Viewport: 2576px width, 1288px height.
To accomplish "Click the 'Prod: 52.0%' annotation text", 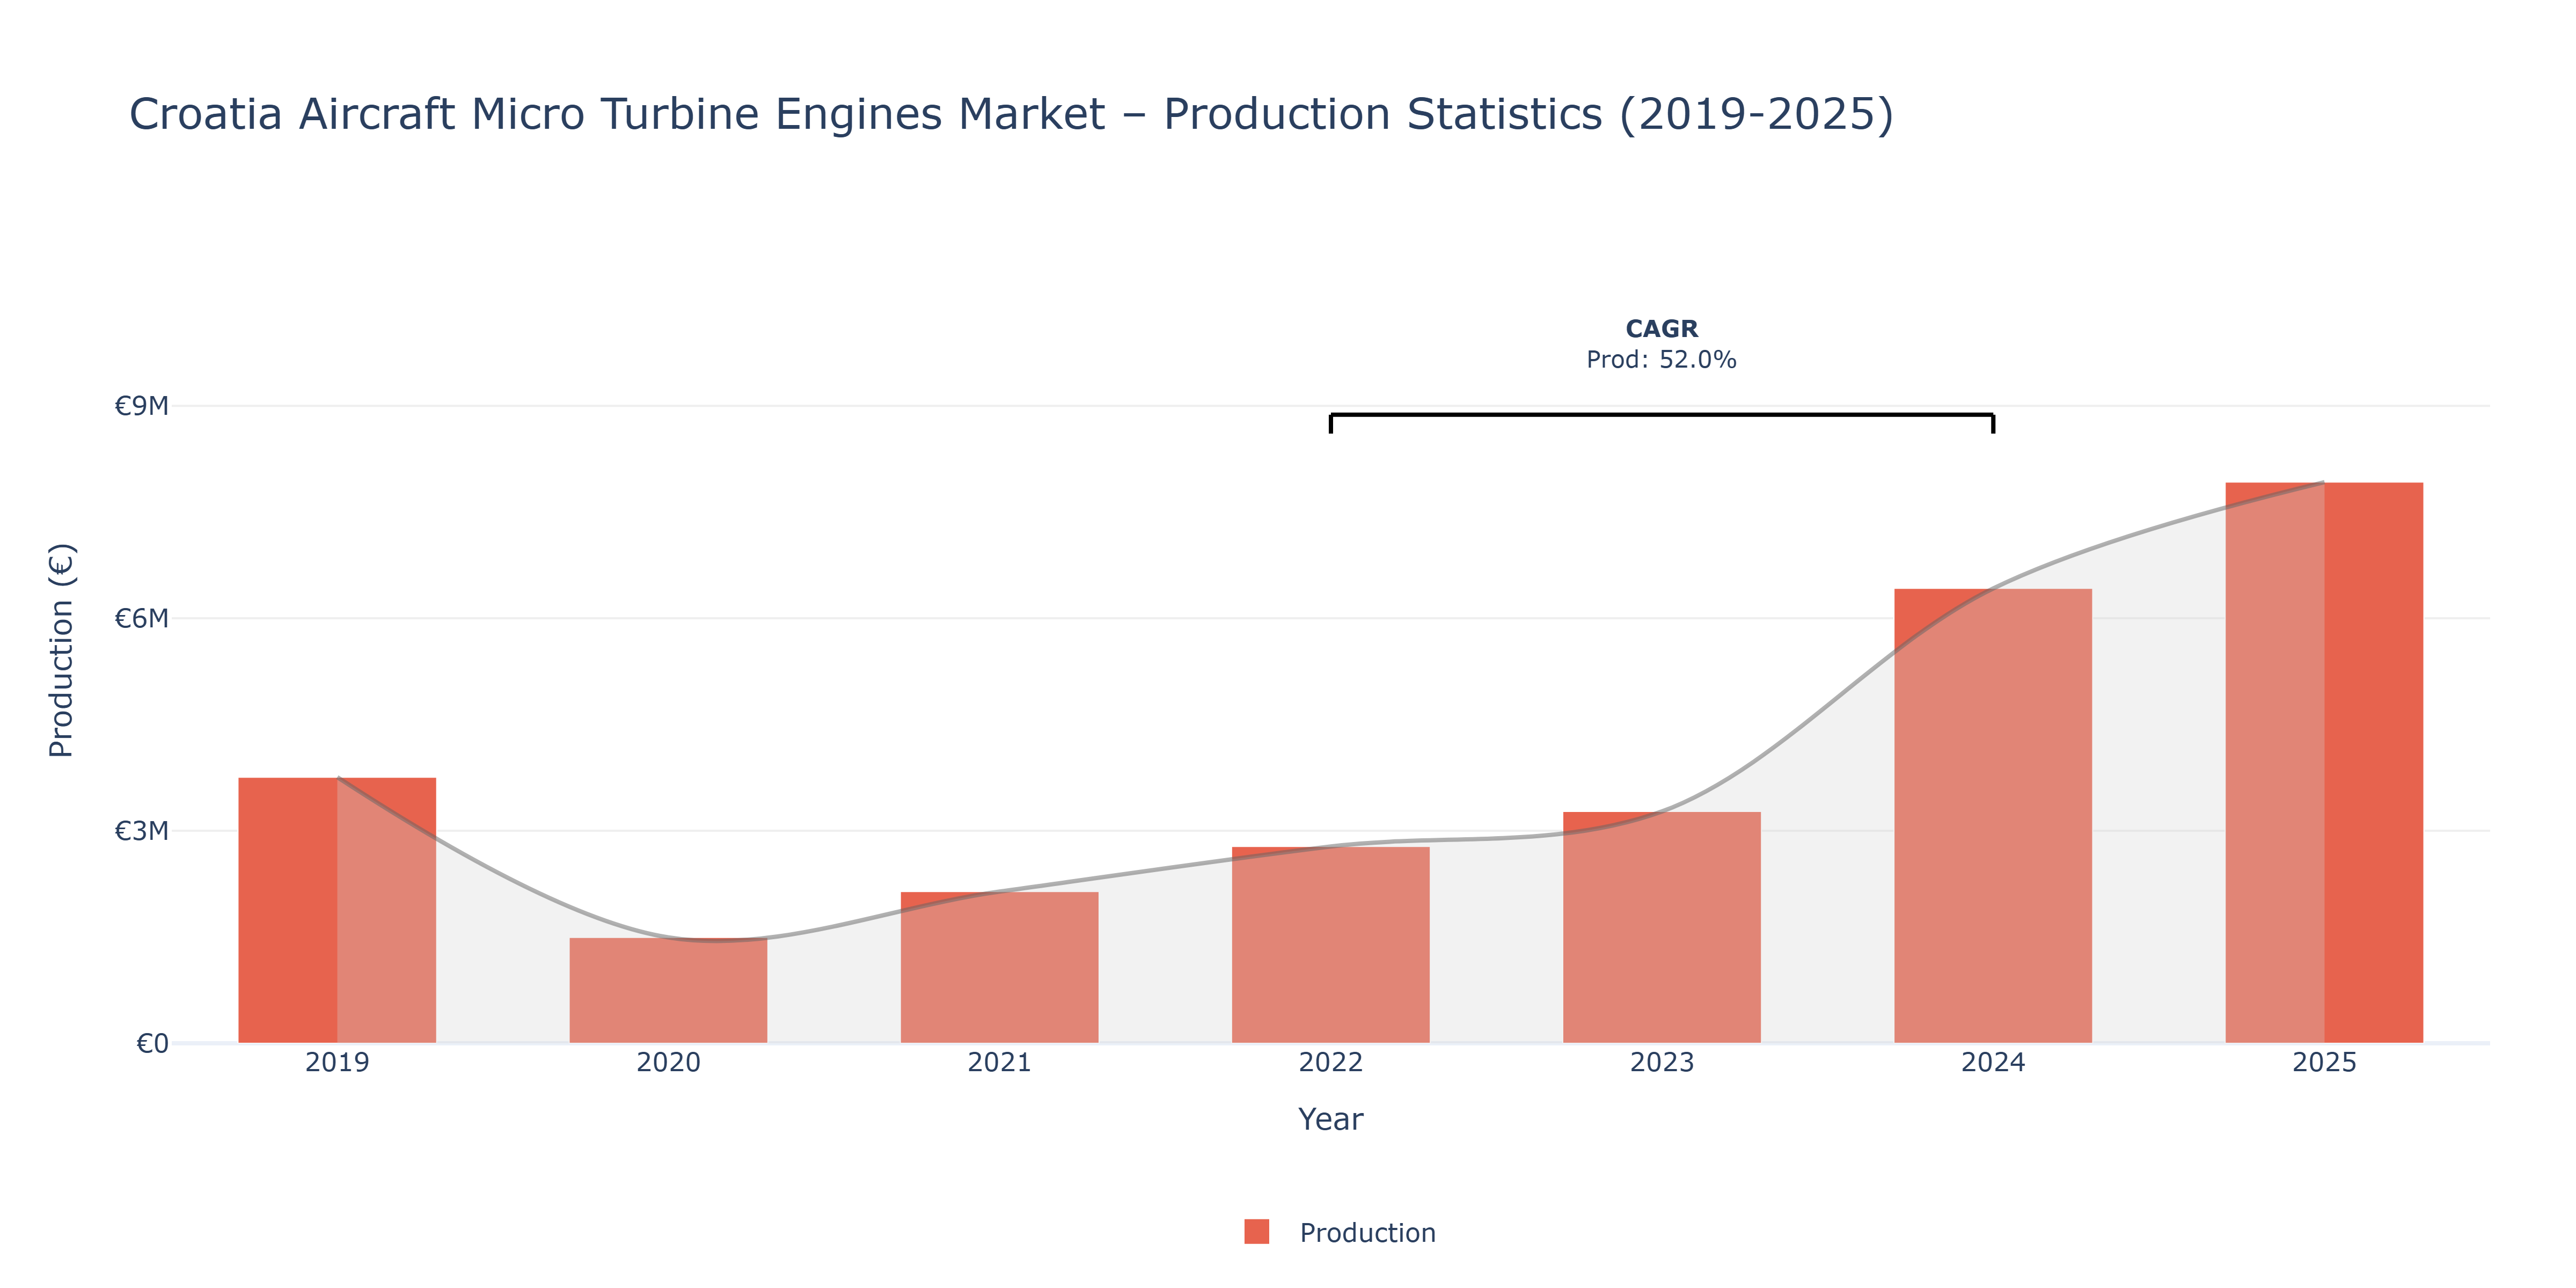I will coord(1661,360).
